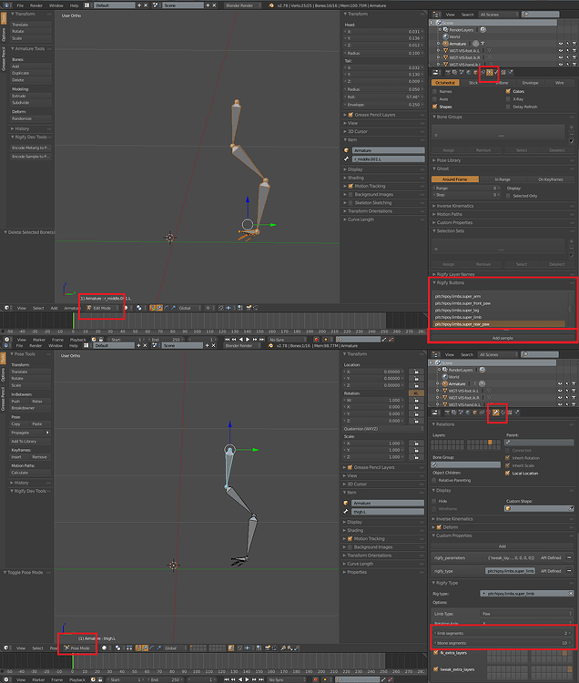Click 3D manipulator toggle icon in top viewport header

click(x=153, y=308)
